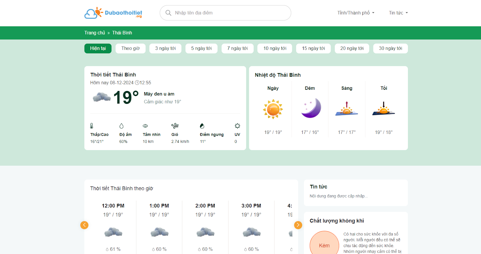Viewport: 481px width, 254px height.
Task: Open the Dubaothoitiet.org logo
Action: tap(113, 13)
